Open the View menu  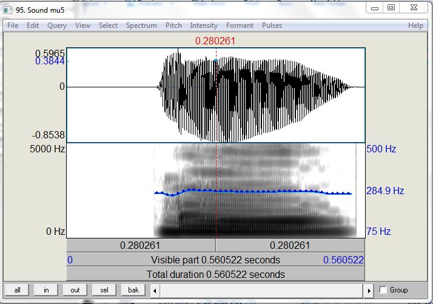point(82,25)
